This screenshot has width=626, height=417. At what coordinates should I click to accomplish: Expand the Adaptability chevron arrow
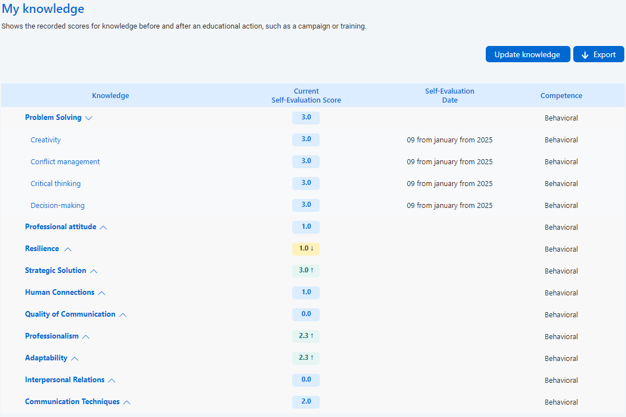75,359
